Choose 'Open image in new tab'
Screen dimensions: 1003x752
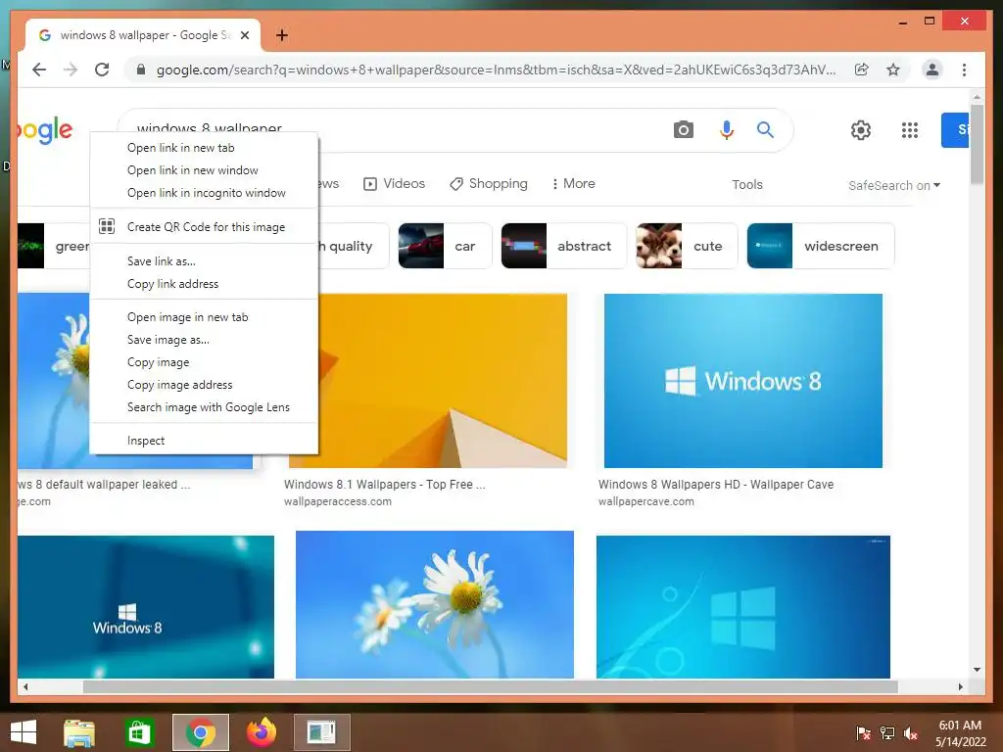(x=204, y=317)
